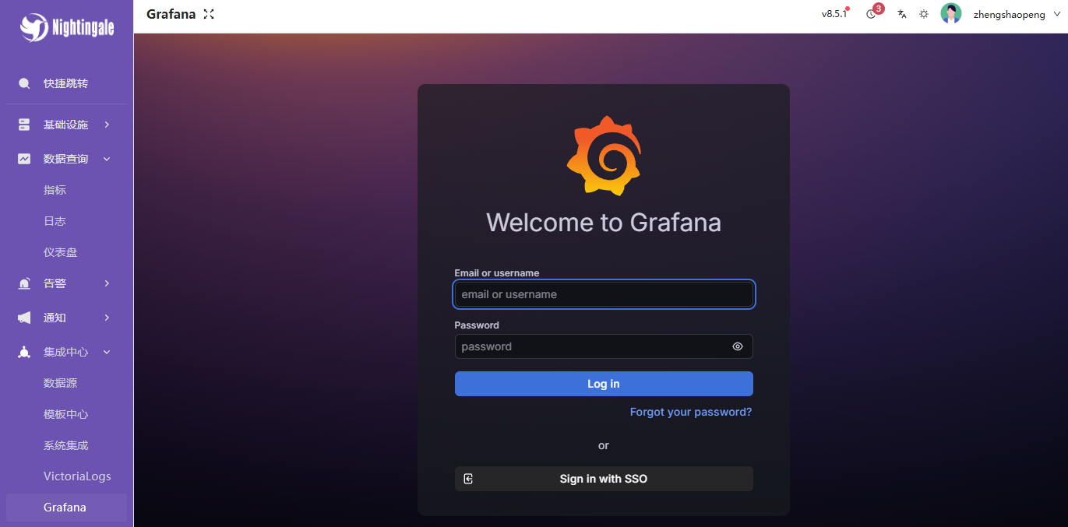This screenshot has height=527, width=1068.
Task: Click the zhengshaopeng username
Action: pos(1010,14)
